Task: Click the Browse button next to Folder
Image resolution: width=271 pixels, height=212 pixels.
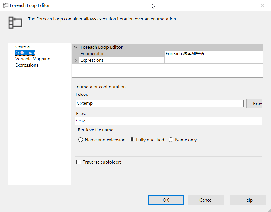Action: 254,104
